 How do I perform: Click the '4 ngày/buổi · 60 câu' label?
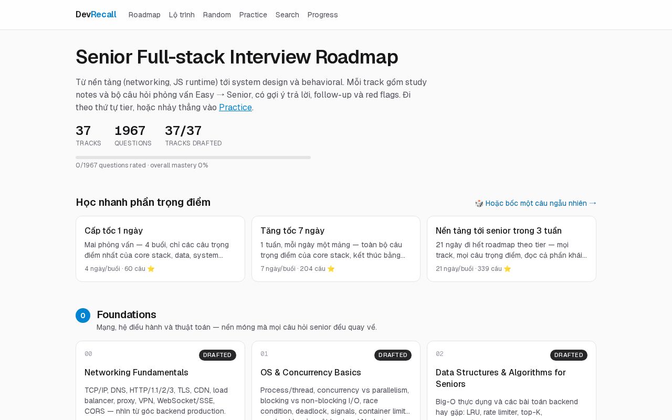120,269
